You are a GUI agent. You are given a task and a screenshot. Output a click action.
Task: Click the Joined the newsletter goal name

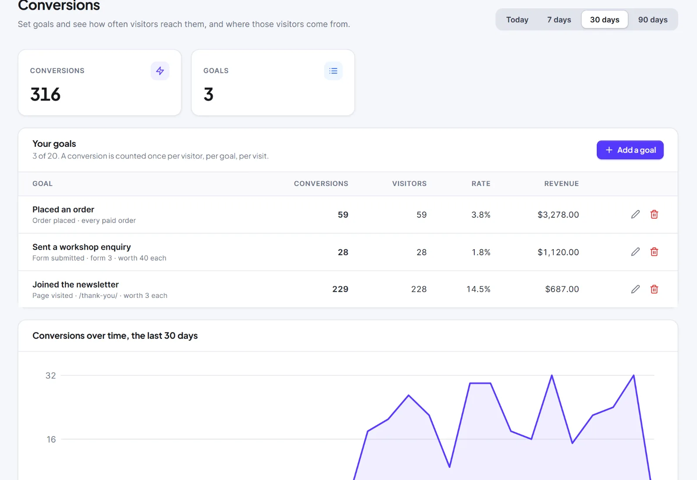point(75,284)
